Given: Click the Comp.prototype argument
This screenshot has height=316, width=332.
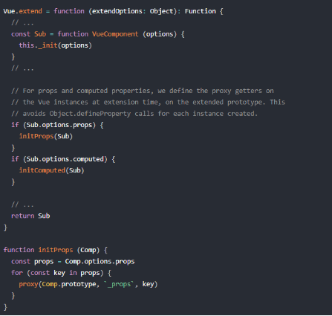Looking at the screenshot, I should 69,284.
